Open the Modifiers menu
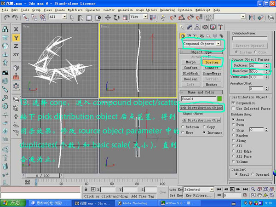276x207 pixels. pos(75,10)
